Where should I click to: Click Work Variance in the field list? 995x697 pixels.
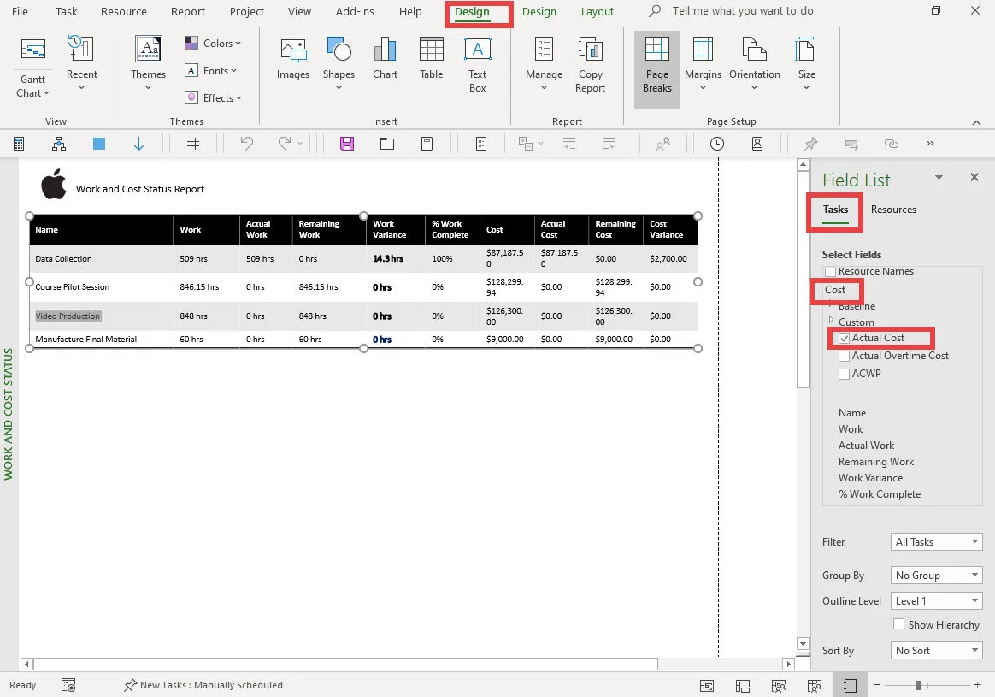pyautogui.click(x=870, y=478)
